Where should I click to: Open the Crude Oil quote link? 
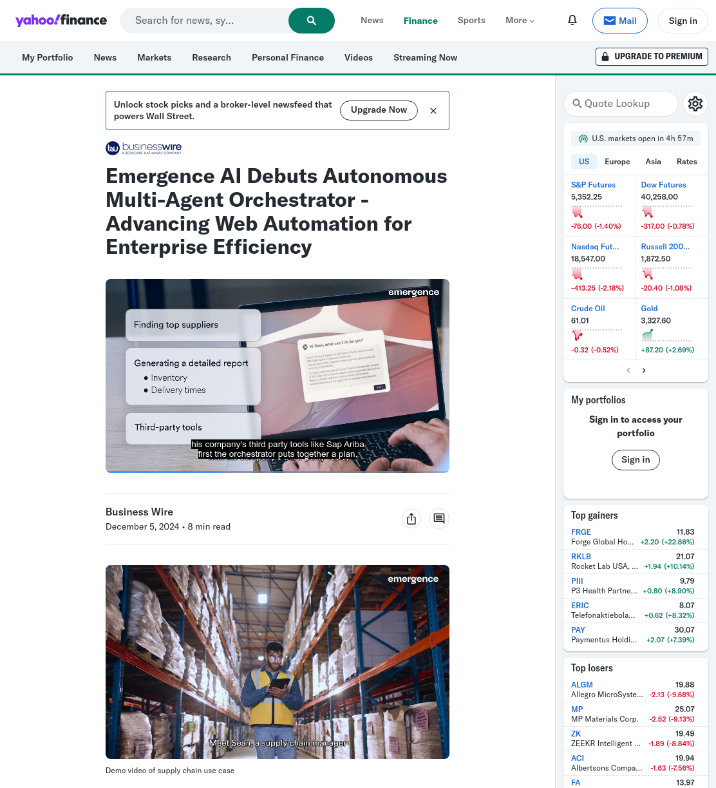click(588, 309)
